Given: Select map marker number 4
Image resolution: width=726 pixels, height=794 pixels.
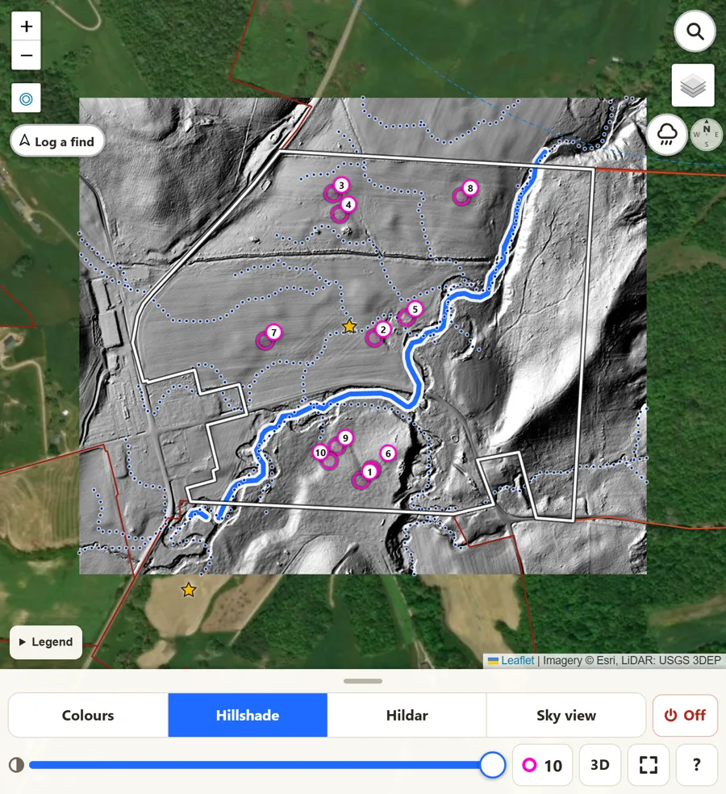Looking at the screenshot, I should tap(348, 205).
